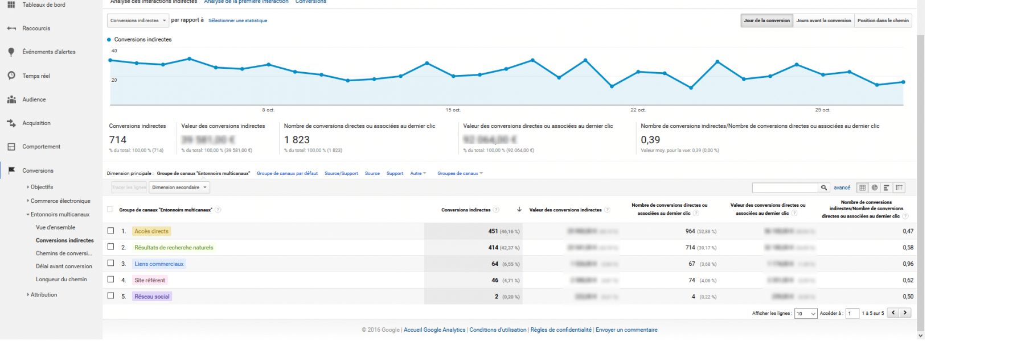
Task: Click the vertical page scrollbar
Action: 920,182
